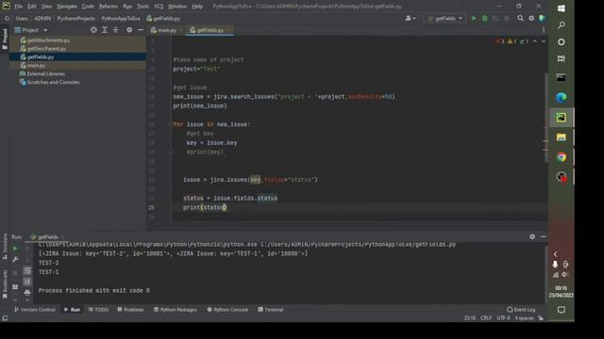
Task: Click the wrench icon in Run panel
Action: click(15, 260)
